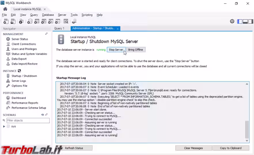
Task: Open Client Connections in Navigator
Action: 24,44
